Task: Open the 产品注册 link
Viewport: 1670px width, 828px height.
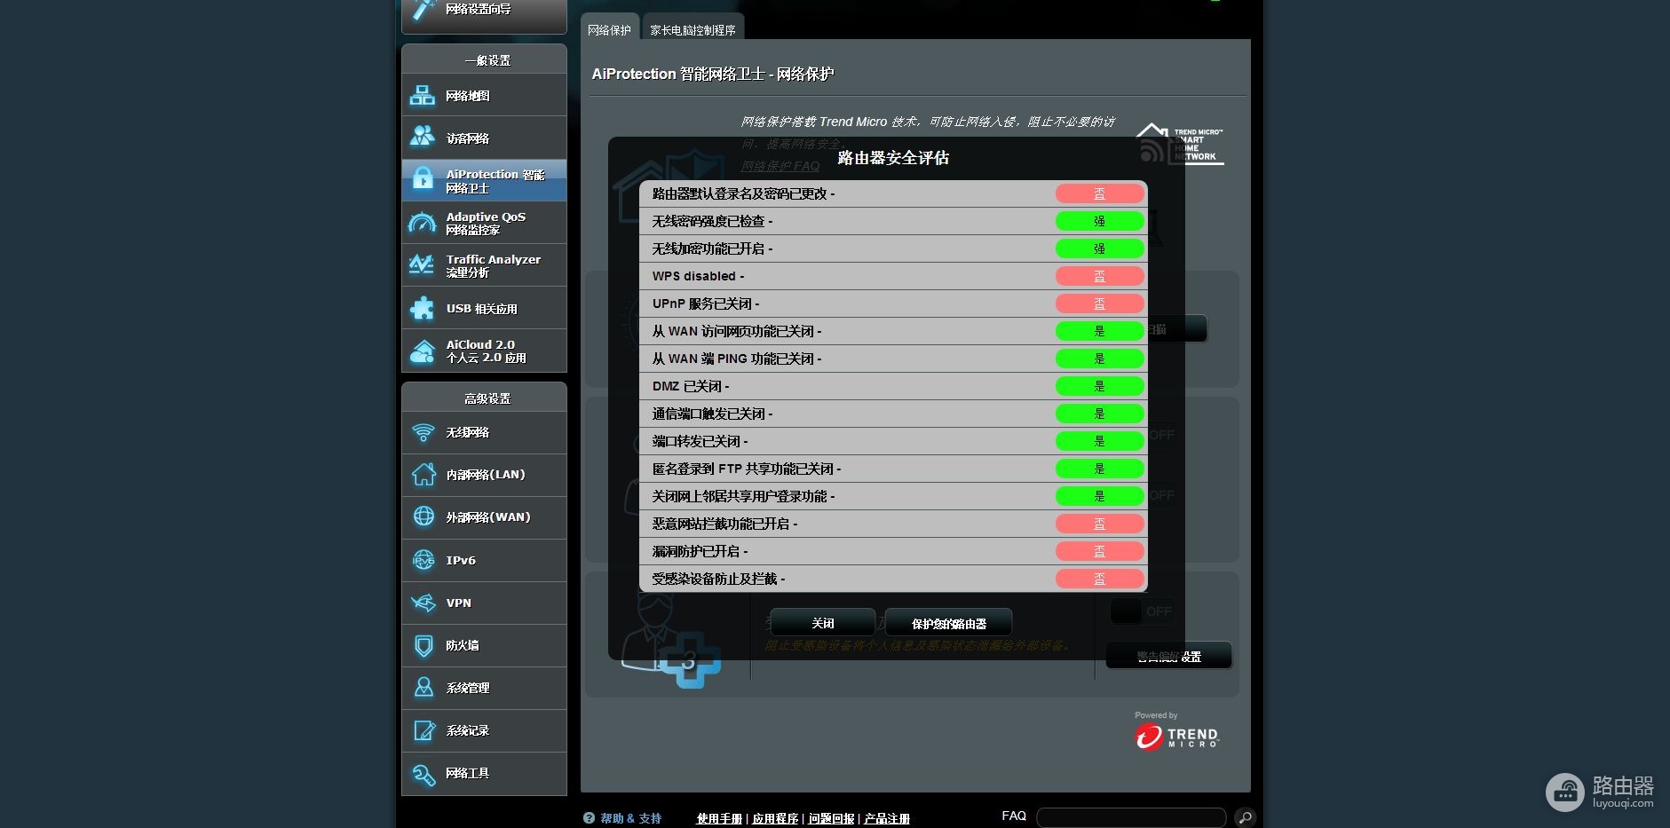Action: 887,818
